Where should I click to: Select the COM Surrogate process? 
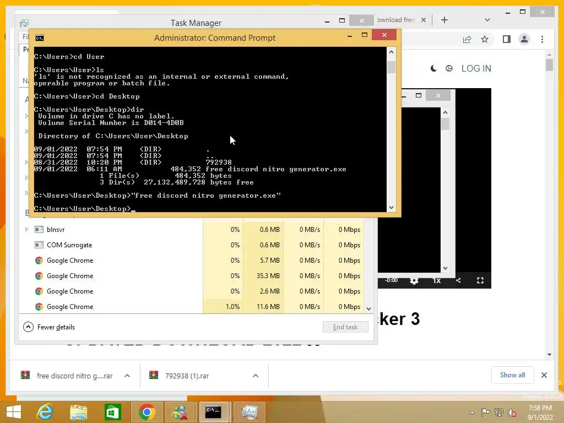coord(192,245)
